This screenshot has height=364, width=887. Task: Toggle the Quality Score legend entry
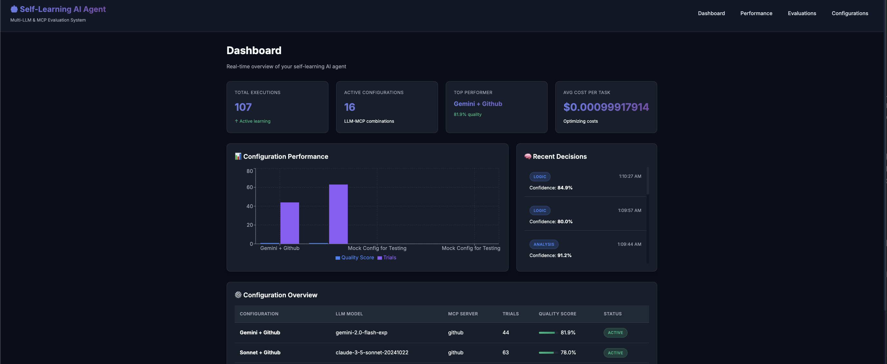coord(355,257)
